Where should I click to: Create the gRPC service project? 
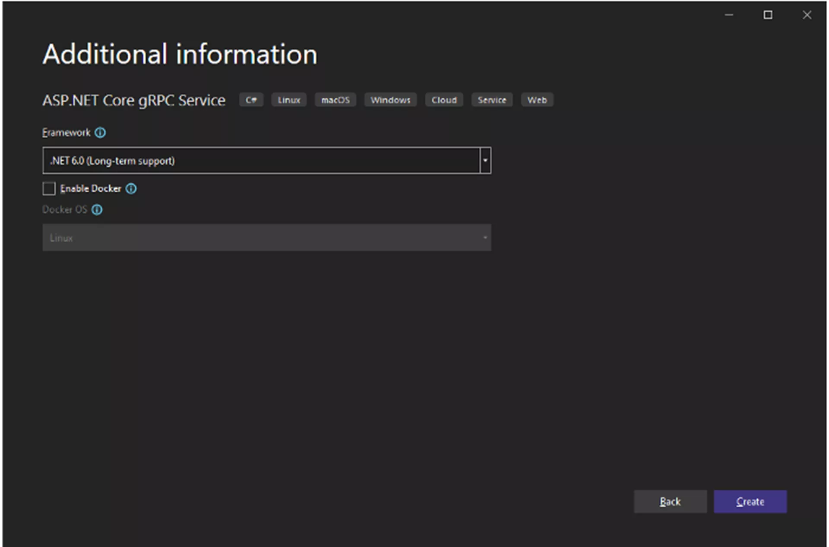[750, 502]
